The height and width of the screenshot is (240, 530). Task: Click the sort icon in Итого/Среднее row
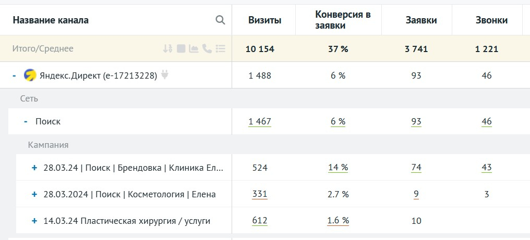click(x=167, y=49)
